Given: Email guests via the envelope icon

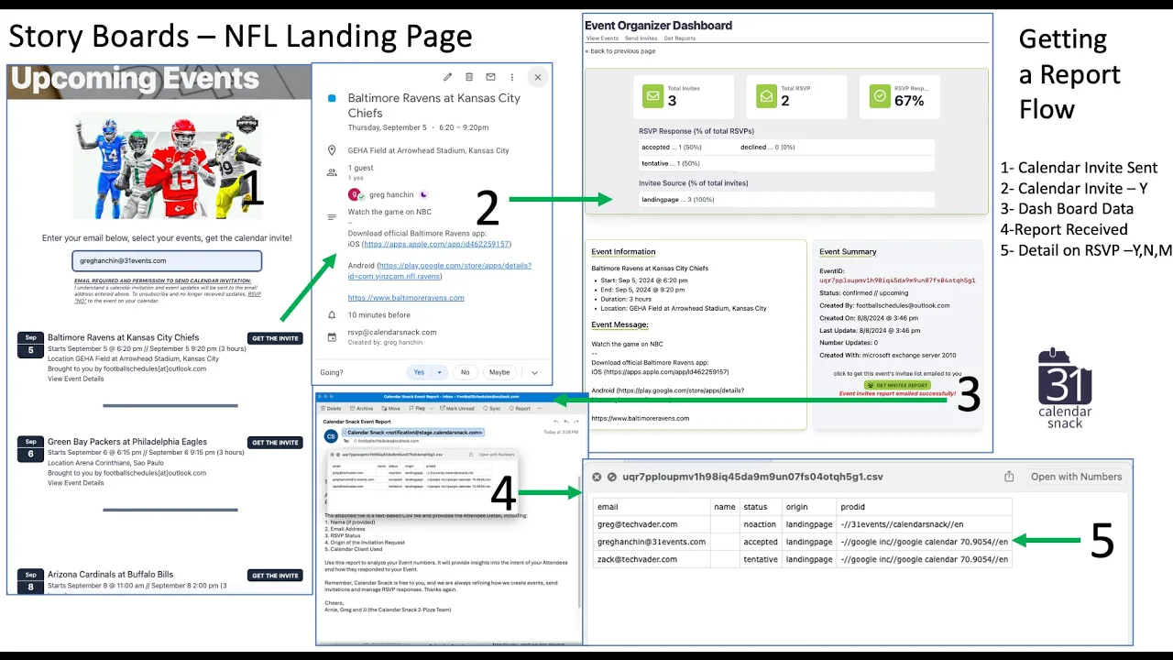Looking at the screenshot, I should pos(490,77).
